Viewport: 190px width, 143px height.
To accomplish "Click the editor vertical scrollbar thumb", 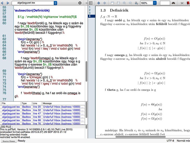I will pyautogui.click(x=86, y=71).
